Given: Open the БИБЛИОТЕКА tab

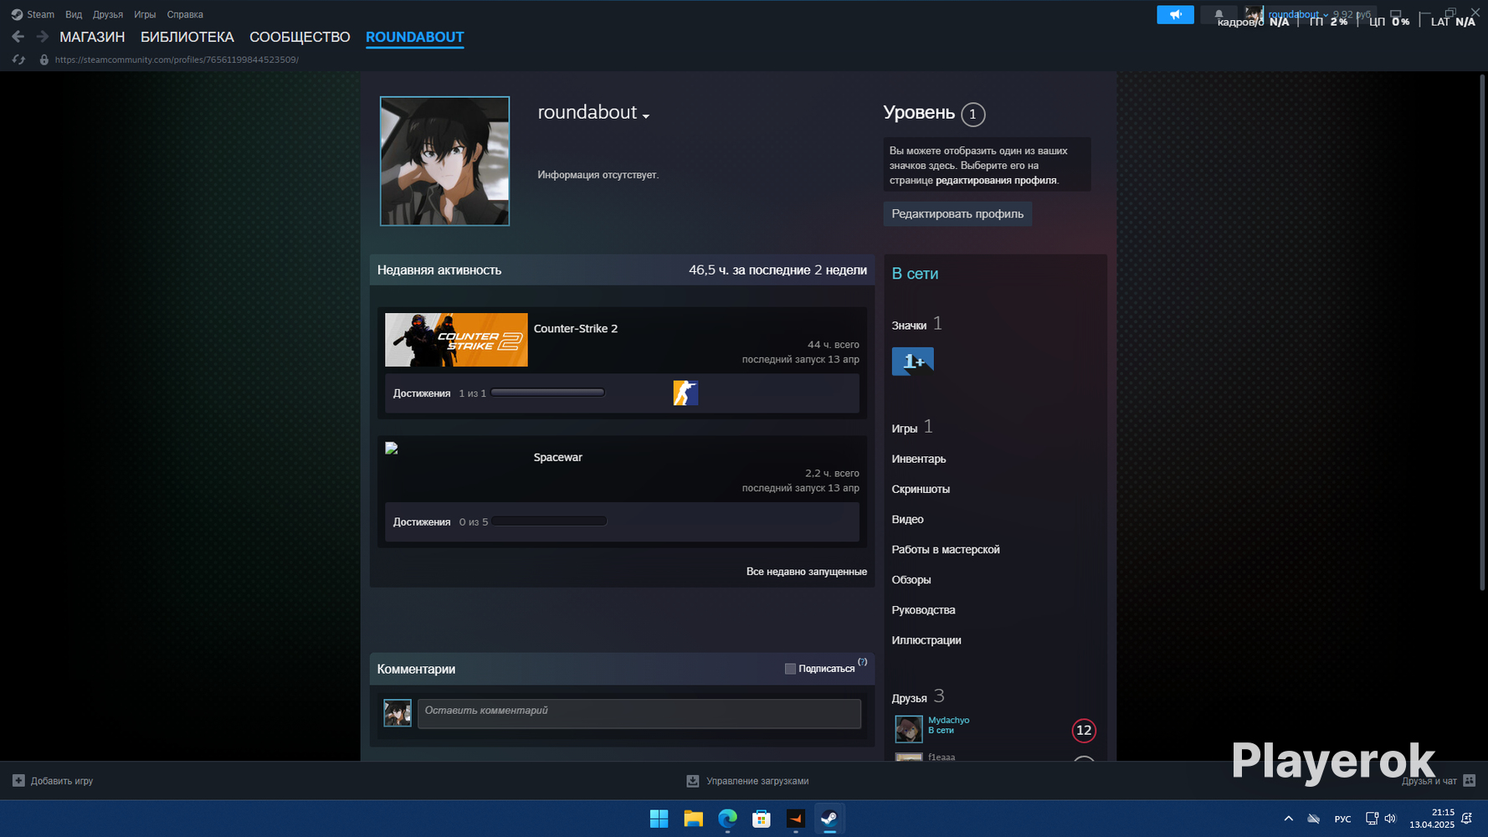Looking at the screenshot, I should [x=187, y=37].
